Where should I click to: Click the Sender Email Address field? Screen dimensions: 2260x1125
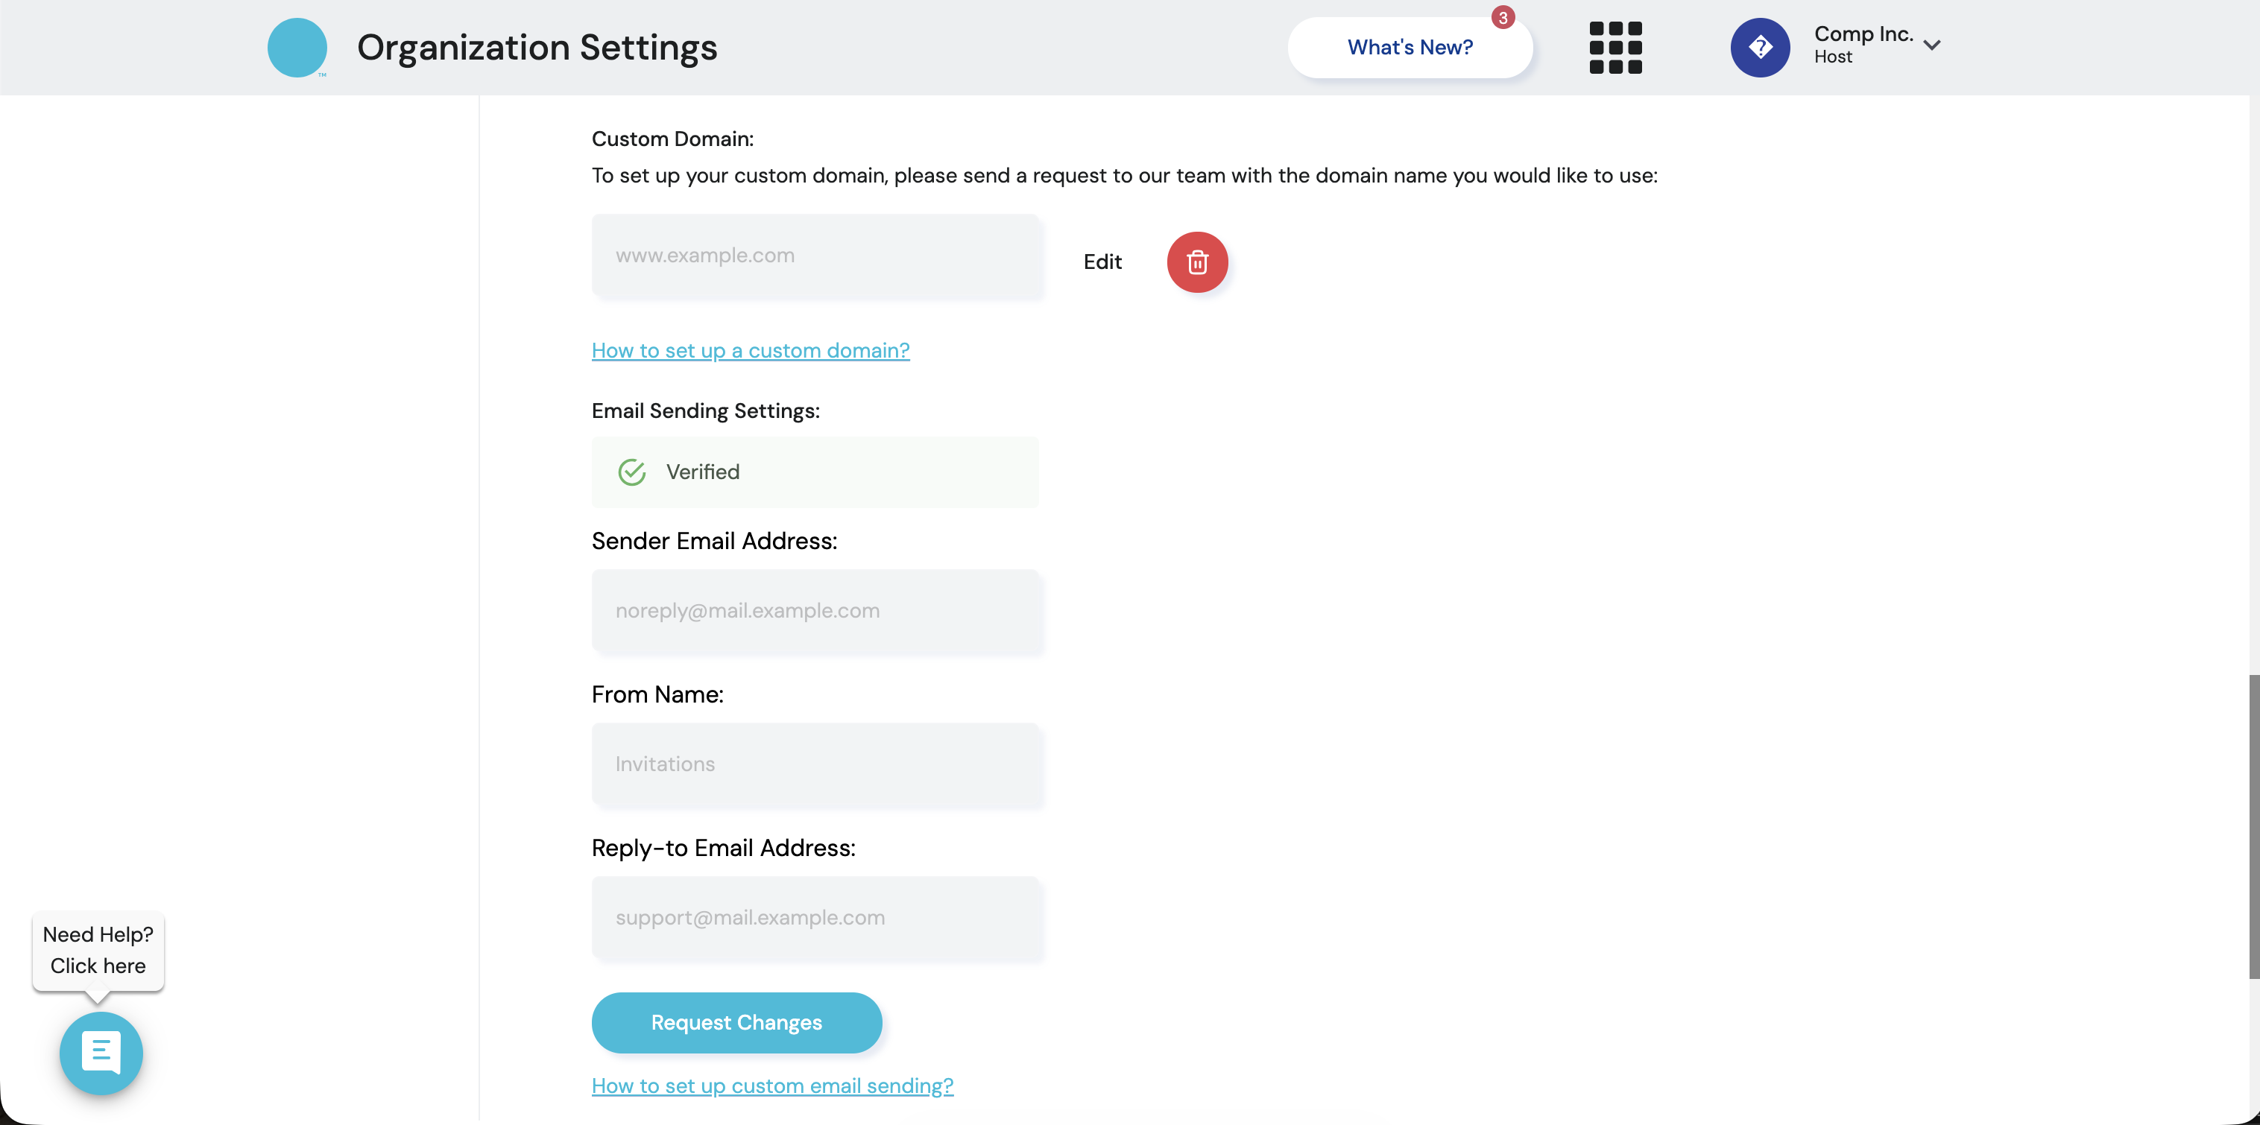(x=816, y=611)
